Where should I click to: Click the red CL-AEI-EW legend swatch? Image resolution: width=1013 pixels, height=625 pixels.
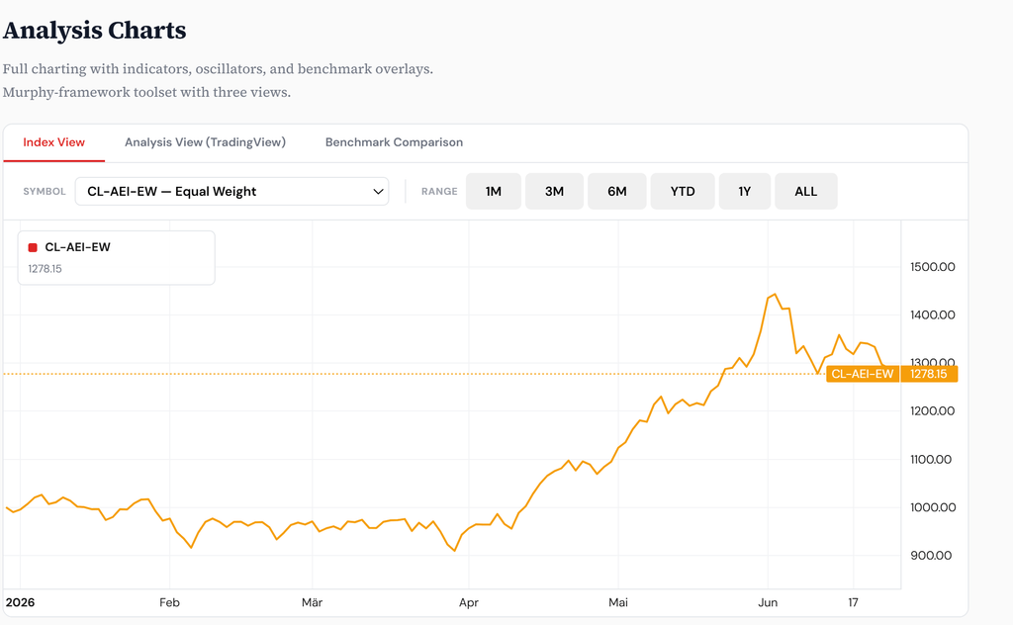click(33, 247)
